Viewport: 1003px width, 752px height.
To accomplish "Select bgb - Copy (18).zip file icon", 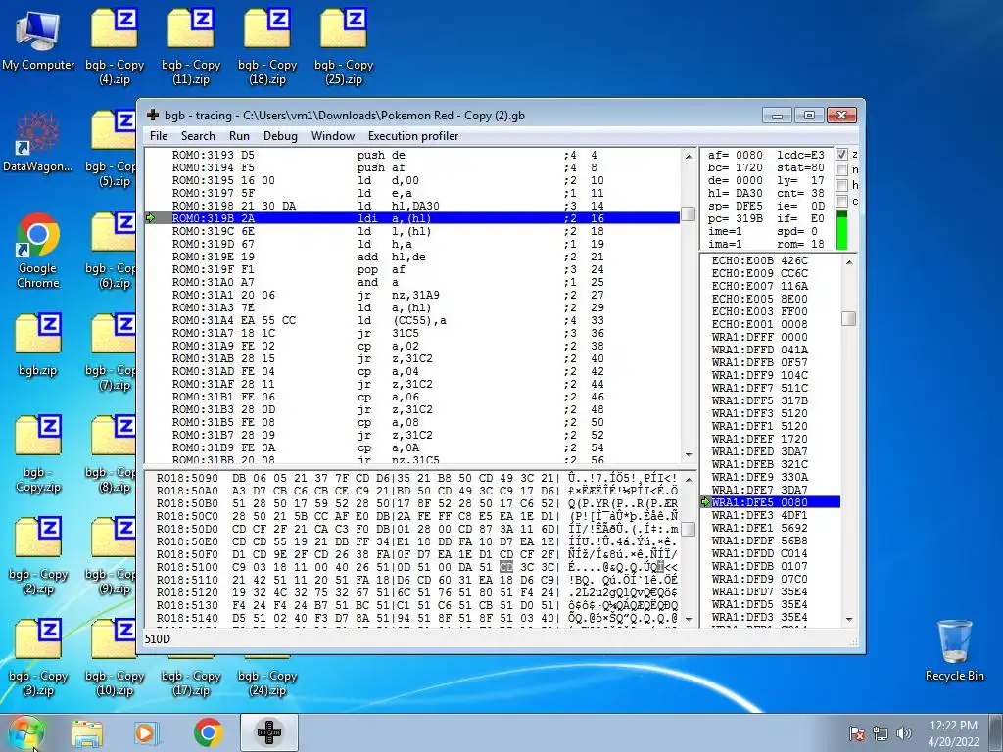I will tap(267, 47).
